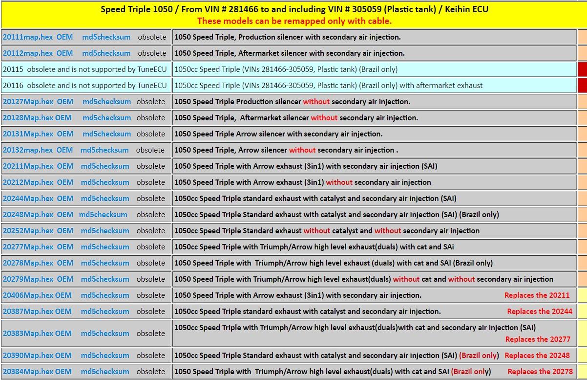Viewport: 587px width, 380px height.
Task: Open md5checksum for the 20128Map row
Action: tap(107, 117)
